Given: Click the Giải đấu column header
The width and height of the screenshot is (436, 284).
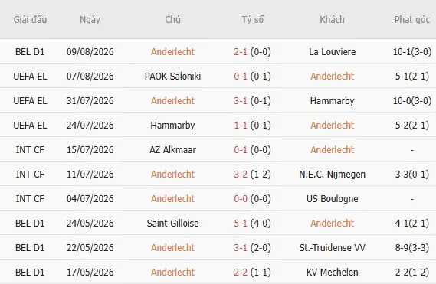Looking at the screenshot, I should point(30,19).
